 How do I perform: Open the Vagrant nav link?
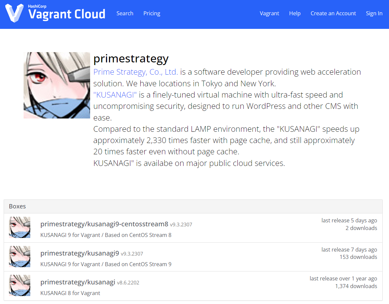click(x=269, y=13)
